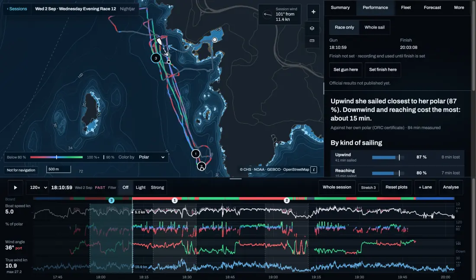Screen dimensions: 476x280
Task: Zoom in the map with the plus button
Action: coord(313,12)
